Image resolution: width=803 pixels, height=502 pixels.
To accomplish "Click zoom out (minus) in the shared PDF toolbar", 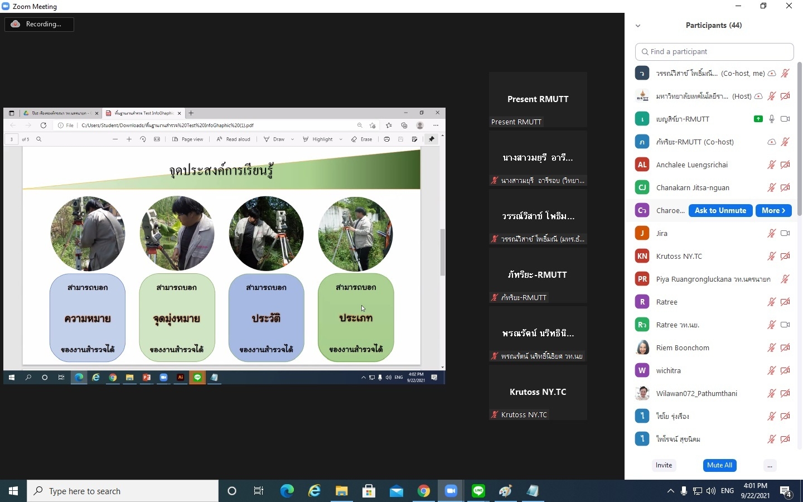I will pyautogui.click(x=115, y=139).
